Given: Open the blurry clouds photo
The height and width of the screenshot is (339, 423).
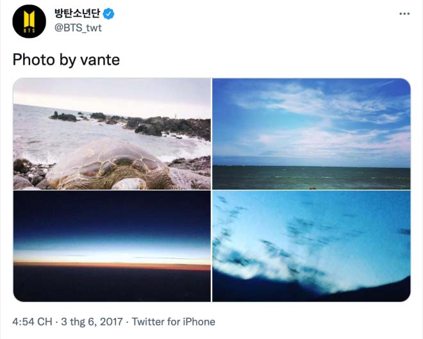Looking at the screenshot, I should [311, 246].
